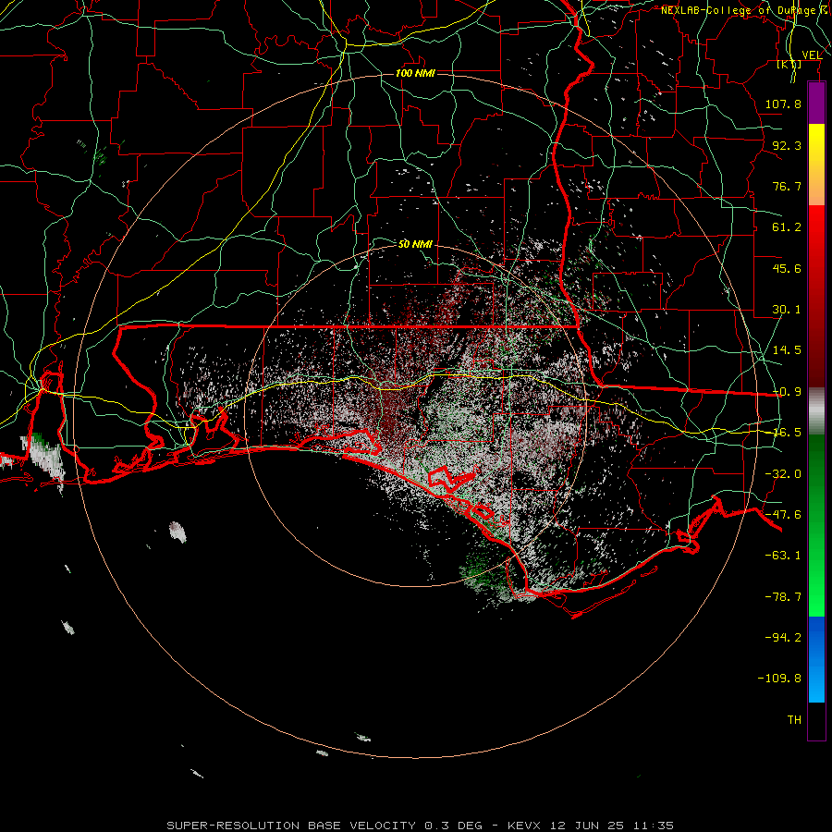The image size is (832, 832).
Task: Click the green segment of the color bar
Action: pyautogui.click(x=816, y=525)
